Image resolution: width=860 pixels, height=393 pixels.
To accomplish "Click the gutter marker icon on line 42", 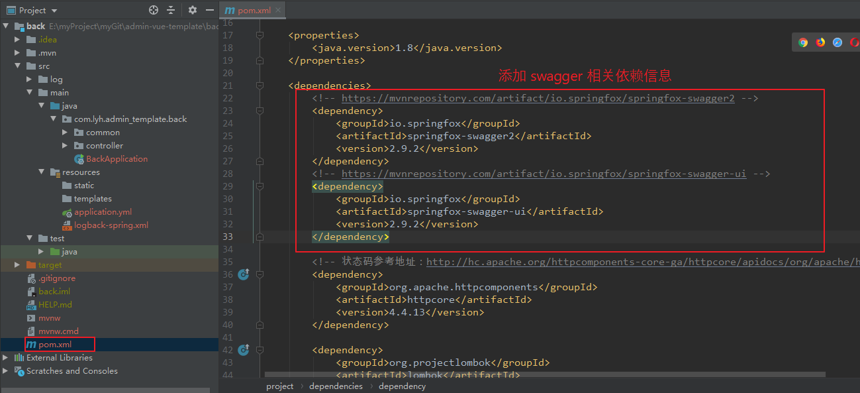I will (x=243, y=350).
